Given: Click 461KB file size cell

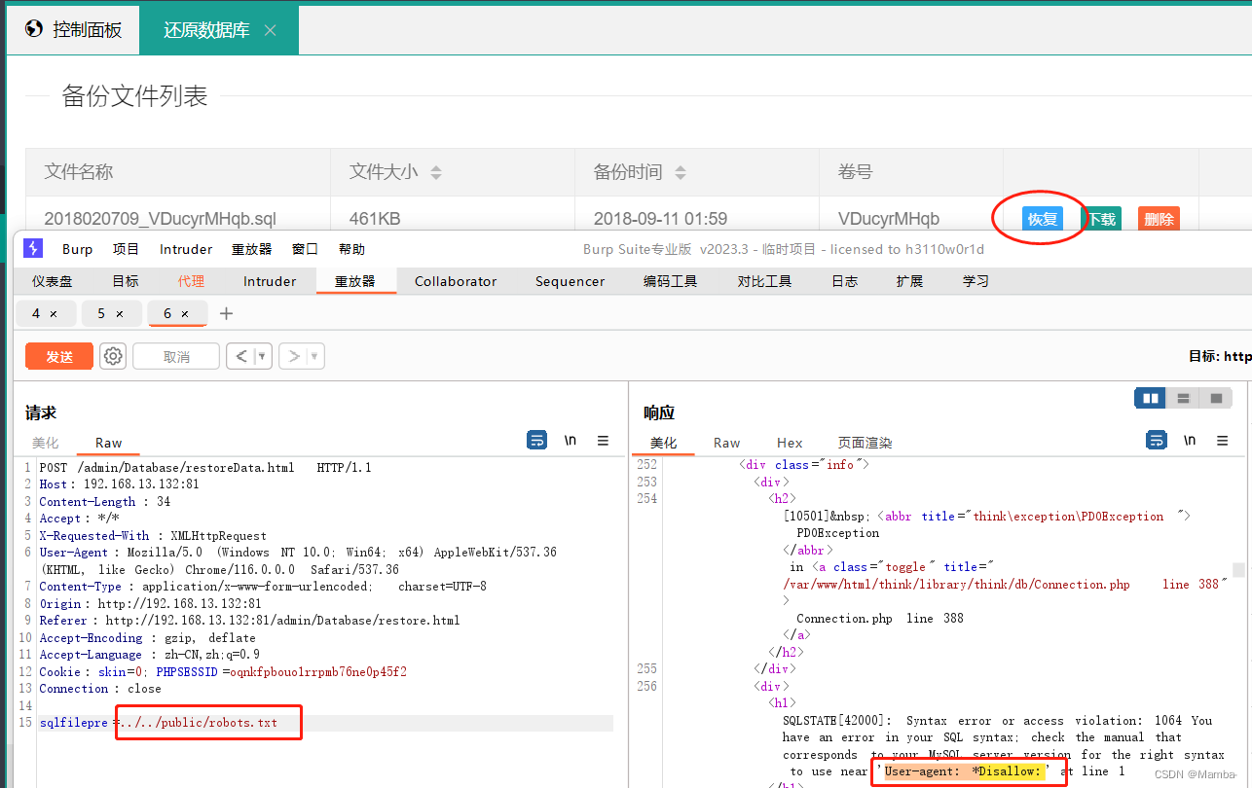Looking at the screenshot, I should tap(375, 219).
